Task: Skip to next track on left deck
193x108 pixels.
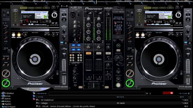Action: (x=8, y=59)
